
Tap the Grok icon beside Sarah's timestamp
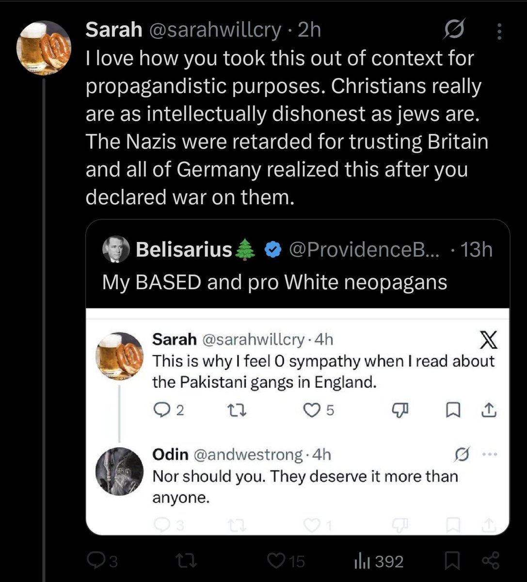[x=454, y=31]
